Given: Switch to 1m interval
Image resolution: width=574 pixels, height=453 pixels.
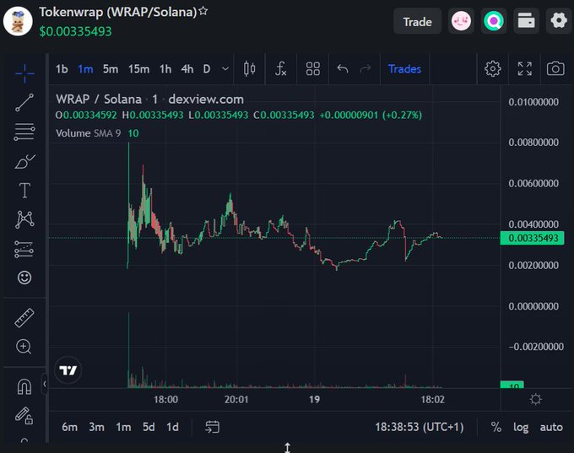Looking at the screenshot, I should click(85, 69).
